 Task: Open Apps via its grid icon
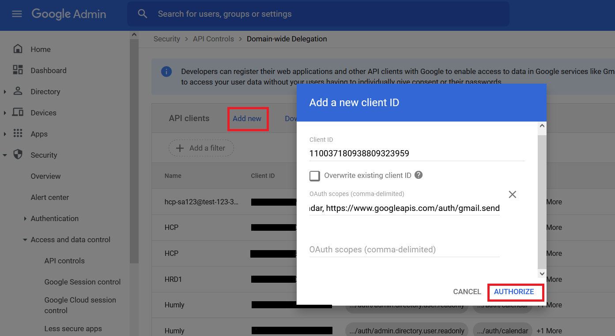18,133
